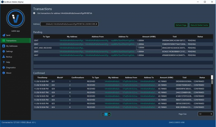Click the Confirmed TimeStamp column header
Viewport: 216px width, 127px height.
(x=42, y=77)
